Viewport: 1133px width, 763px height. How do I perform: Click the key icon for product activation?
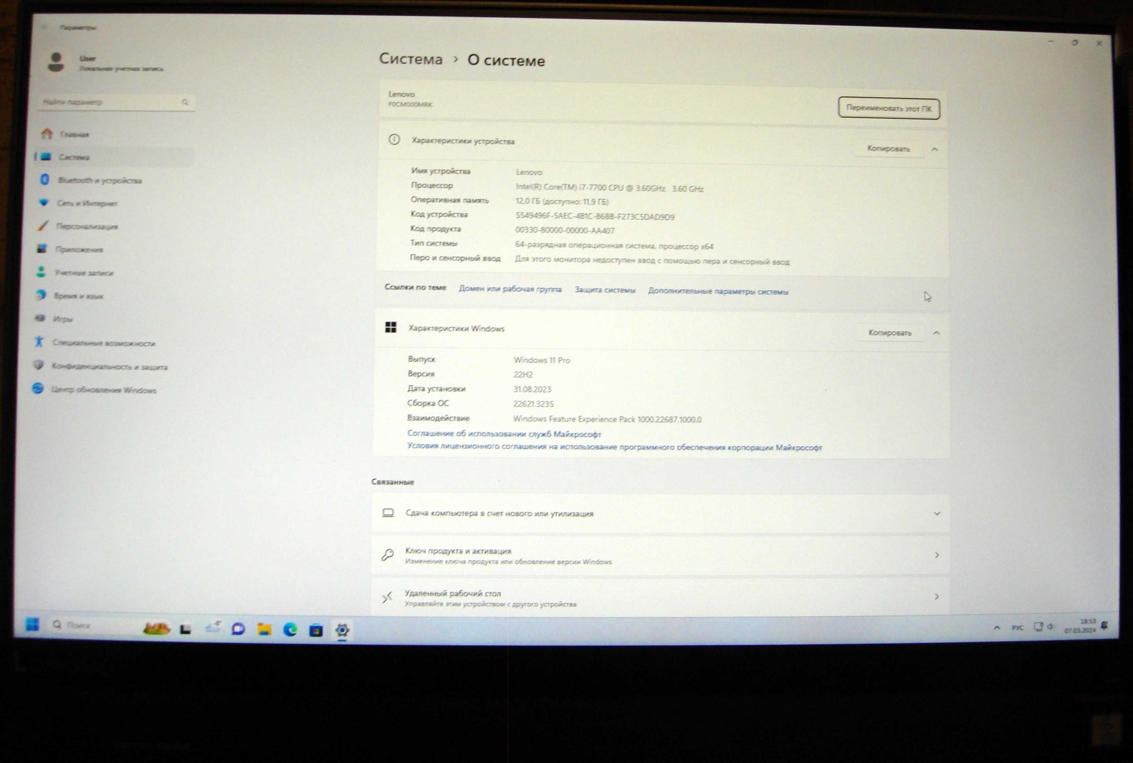coord(387,555)
